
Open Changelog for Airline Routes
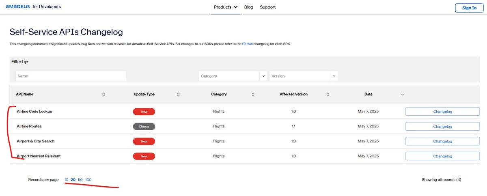442,126
